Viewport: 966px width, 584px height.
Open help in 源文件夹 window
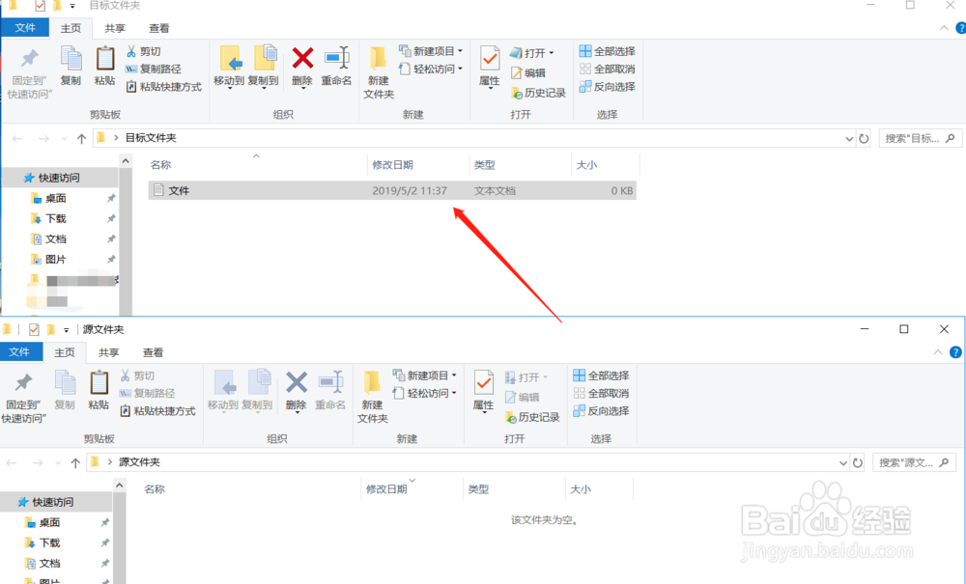point(955,352)
